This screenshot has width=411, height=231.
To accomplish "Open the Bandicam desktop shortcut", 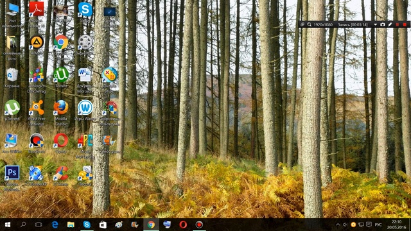I will click(37, 143).
